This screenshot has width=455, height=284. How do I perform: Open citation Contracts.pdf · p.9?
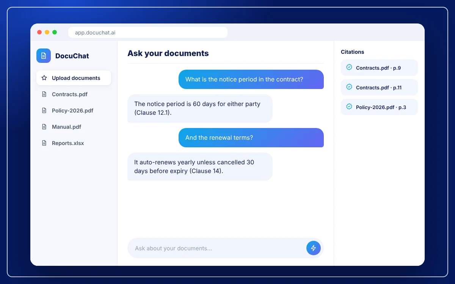(x=379, y=68)
